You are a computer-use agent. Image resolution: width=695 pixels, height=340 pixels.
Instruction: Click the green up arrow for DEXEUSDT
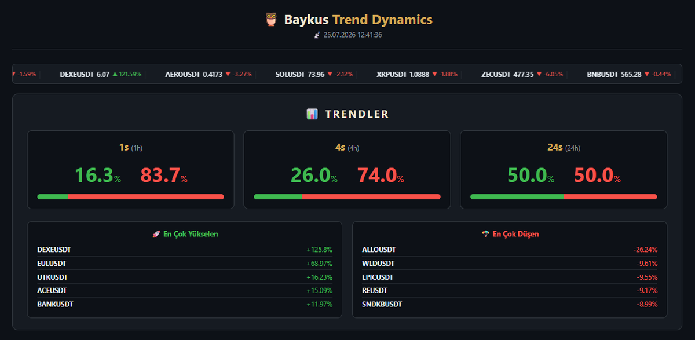click(115, 74)
